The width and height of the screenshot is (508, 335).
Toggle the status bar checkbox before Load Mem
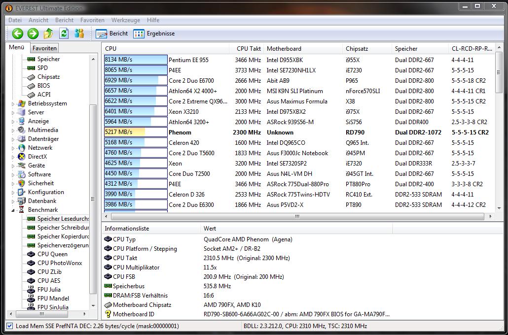[10, 326]
